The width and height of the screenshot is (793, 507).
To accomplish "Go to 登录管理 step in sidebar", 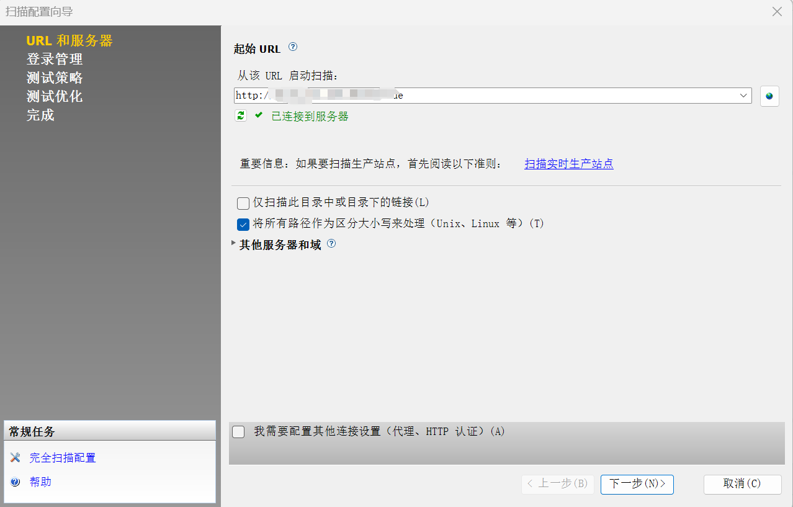I will tap(55, 60).
